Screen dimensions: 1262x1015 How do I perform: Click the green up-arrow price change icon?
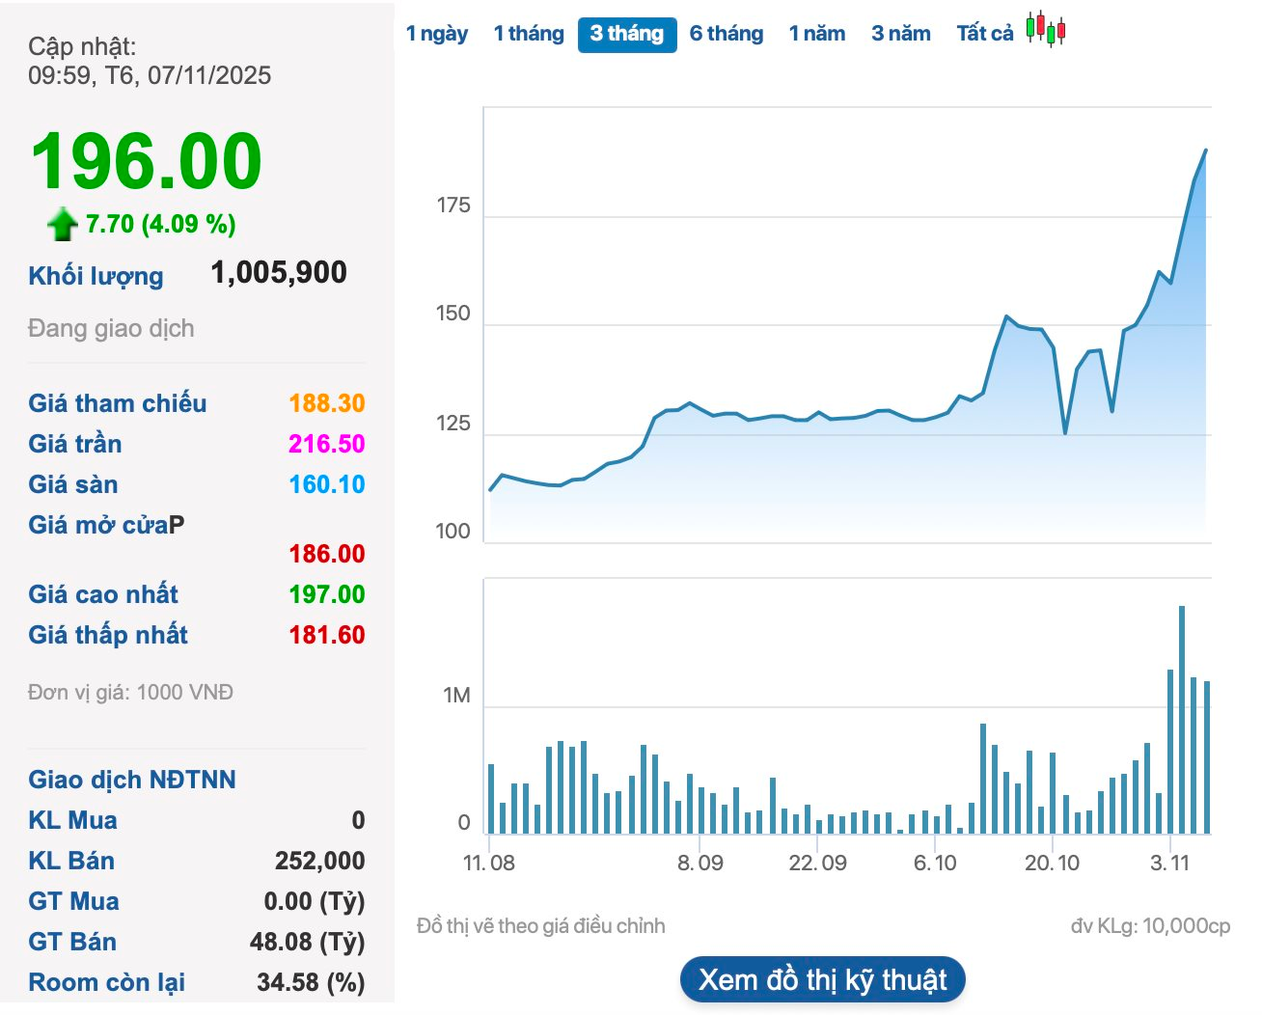(63, 224)
